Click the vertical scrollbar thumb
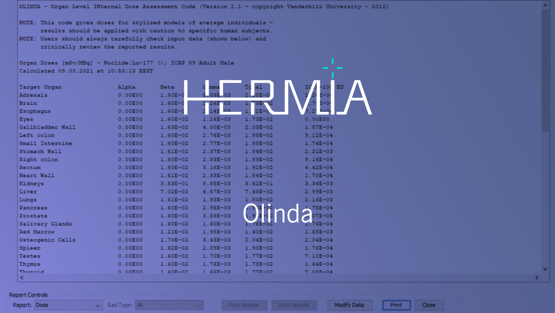This screenshot has height=313, width=555. tap(545, 69)
